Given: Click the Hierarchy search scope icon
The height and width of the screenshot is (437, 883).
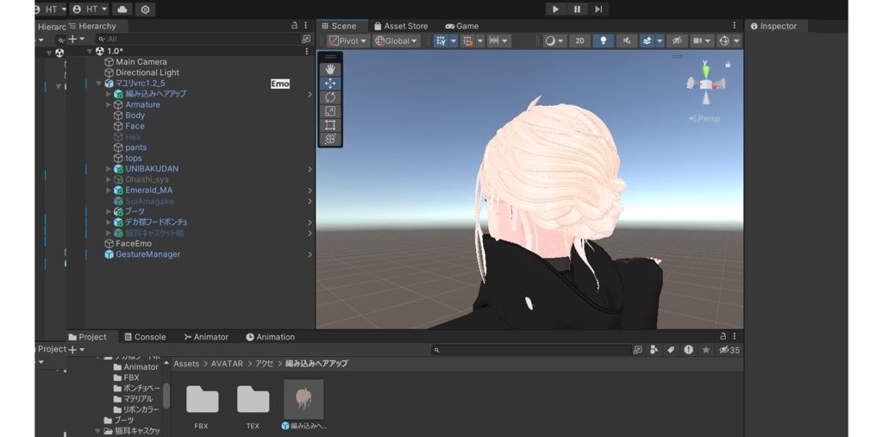Looking at the screenshot, I should pyautogui.click(x=306, y=39).
